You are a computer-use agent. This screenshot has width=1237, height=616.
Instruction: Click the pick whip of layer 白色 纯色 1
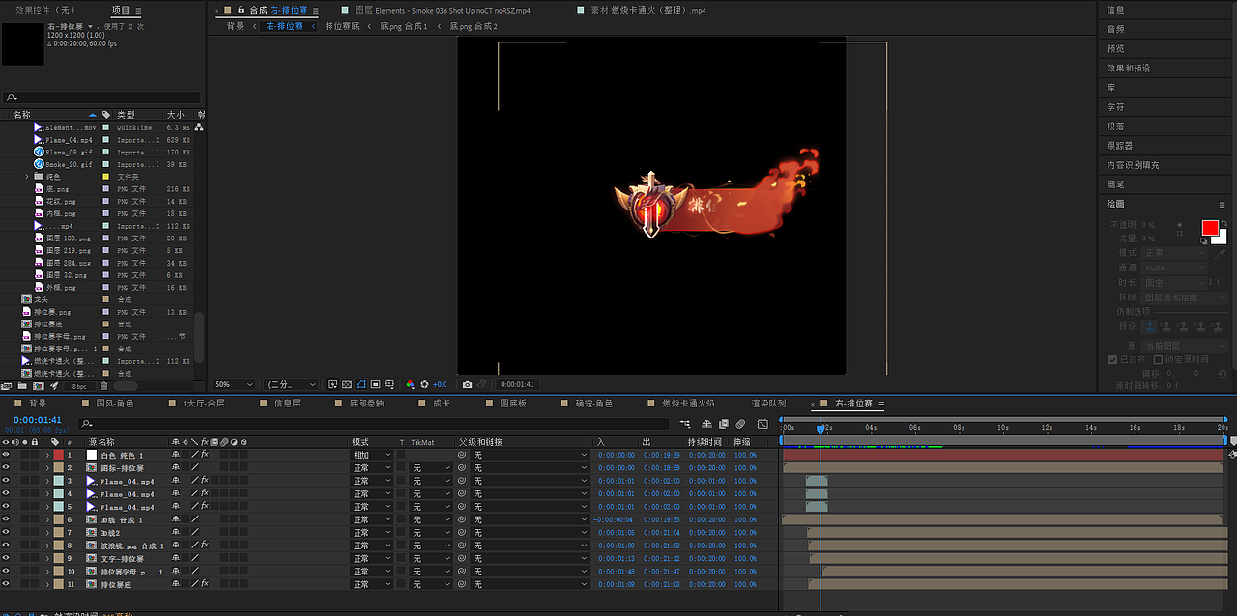462,455
